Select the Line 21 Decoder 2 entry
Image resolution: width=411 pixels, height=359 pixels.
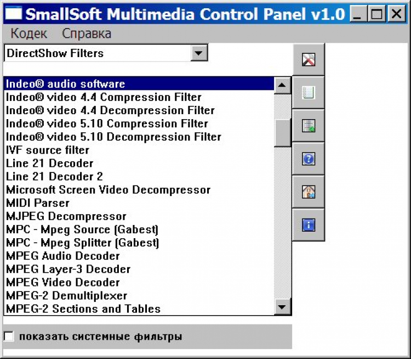pyautogui.click(x=139, y=176)
